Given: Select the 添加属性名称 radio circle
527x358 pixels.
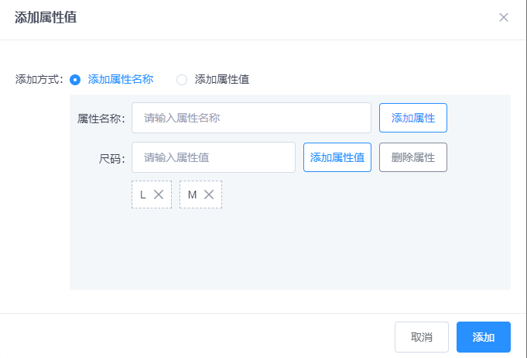Looking at the screenshot, I should [75, 79].
